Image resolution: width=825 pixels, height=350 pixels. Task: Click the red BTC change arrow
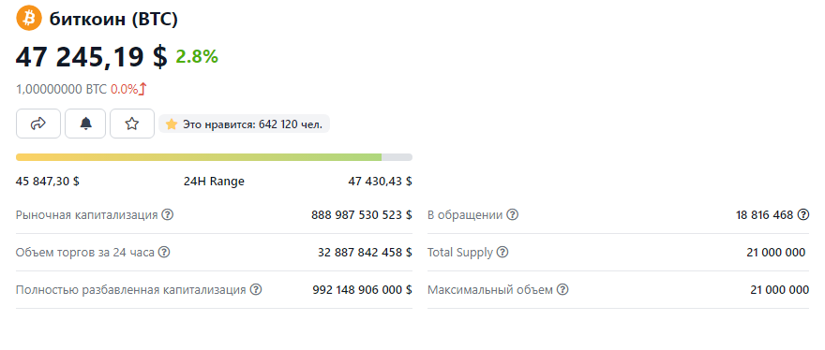(142, 89)
